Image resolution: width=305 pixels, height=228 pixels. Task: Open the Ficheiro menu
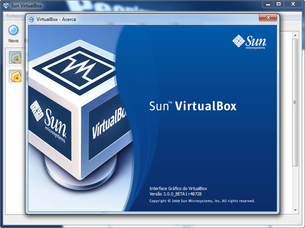pyautogui.click(x=14, y=16)
